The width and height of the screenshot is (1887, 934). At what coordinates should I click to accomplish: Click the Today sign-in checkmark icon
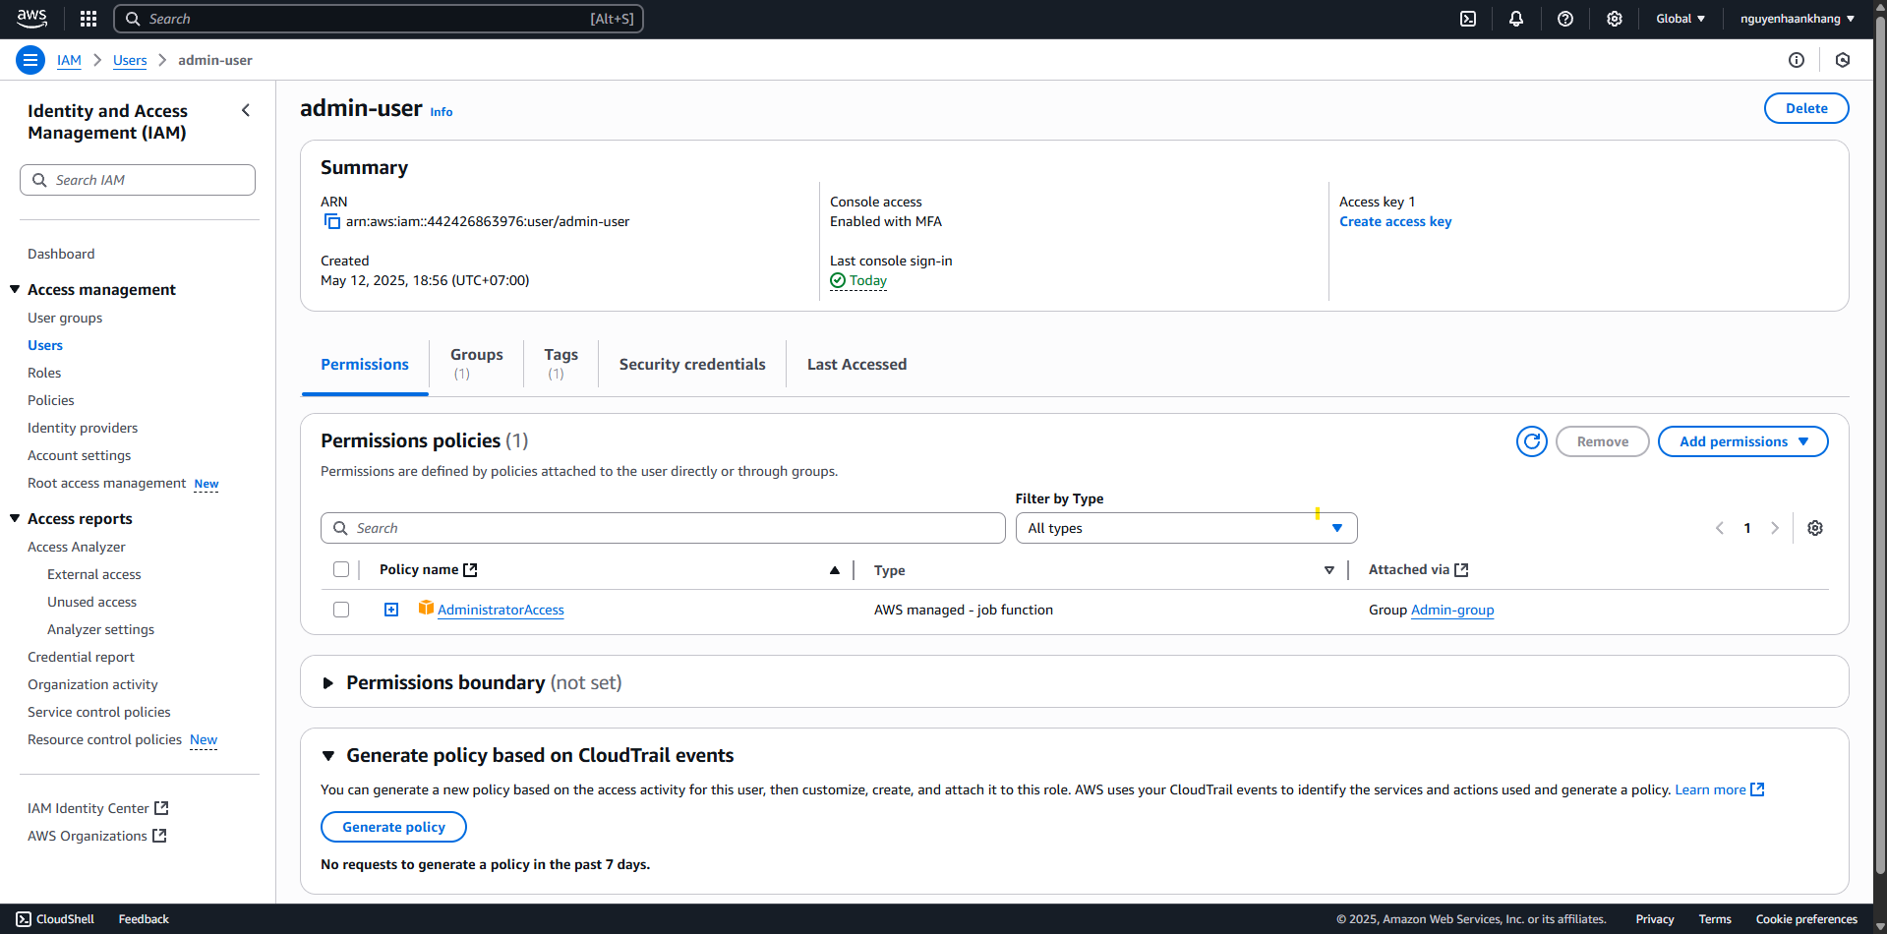[x=838, y=280]
